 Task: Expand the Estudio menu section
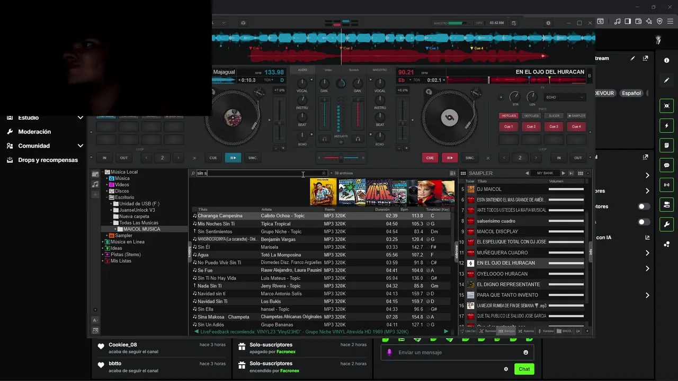(x=81, y=117)
